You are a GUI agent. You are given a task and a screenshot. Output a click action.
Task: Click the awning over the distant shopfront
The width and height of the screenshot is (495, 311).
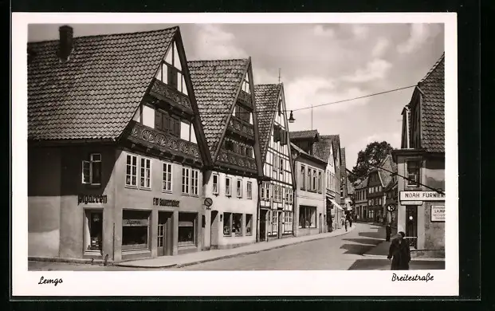(336, 204)
